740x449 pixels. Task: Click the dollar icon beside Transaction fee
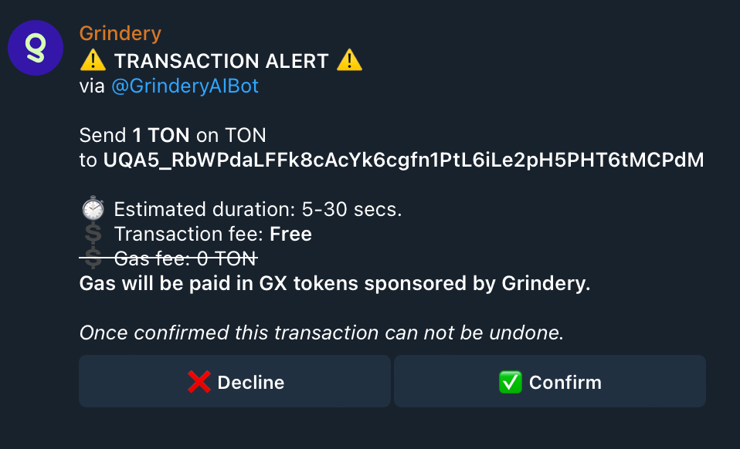pos(93,234)
